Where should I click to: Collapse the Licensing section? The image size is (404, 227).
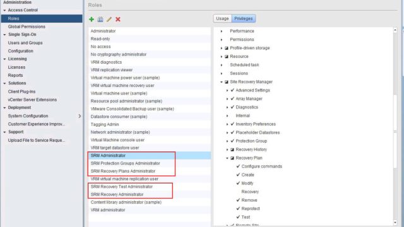point(4,59)
